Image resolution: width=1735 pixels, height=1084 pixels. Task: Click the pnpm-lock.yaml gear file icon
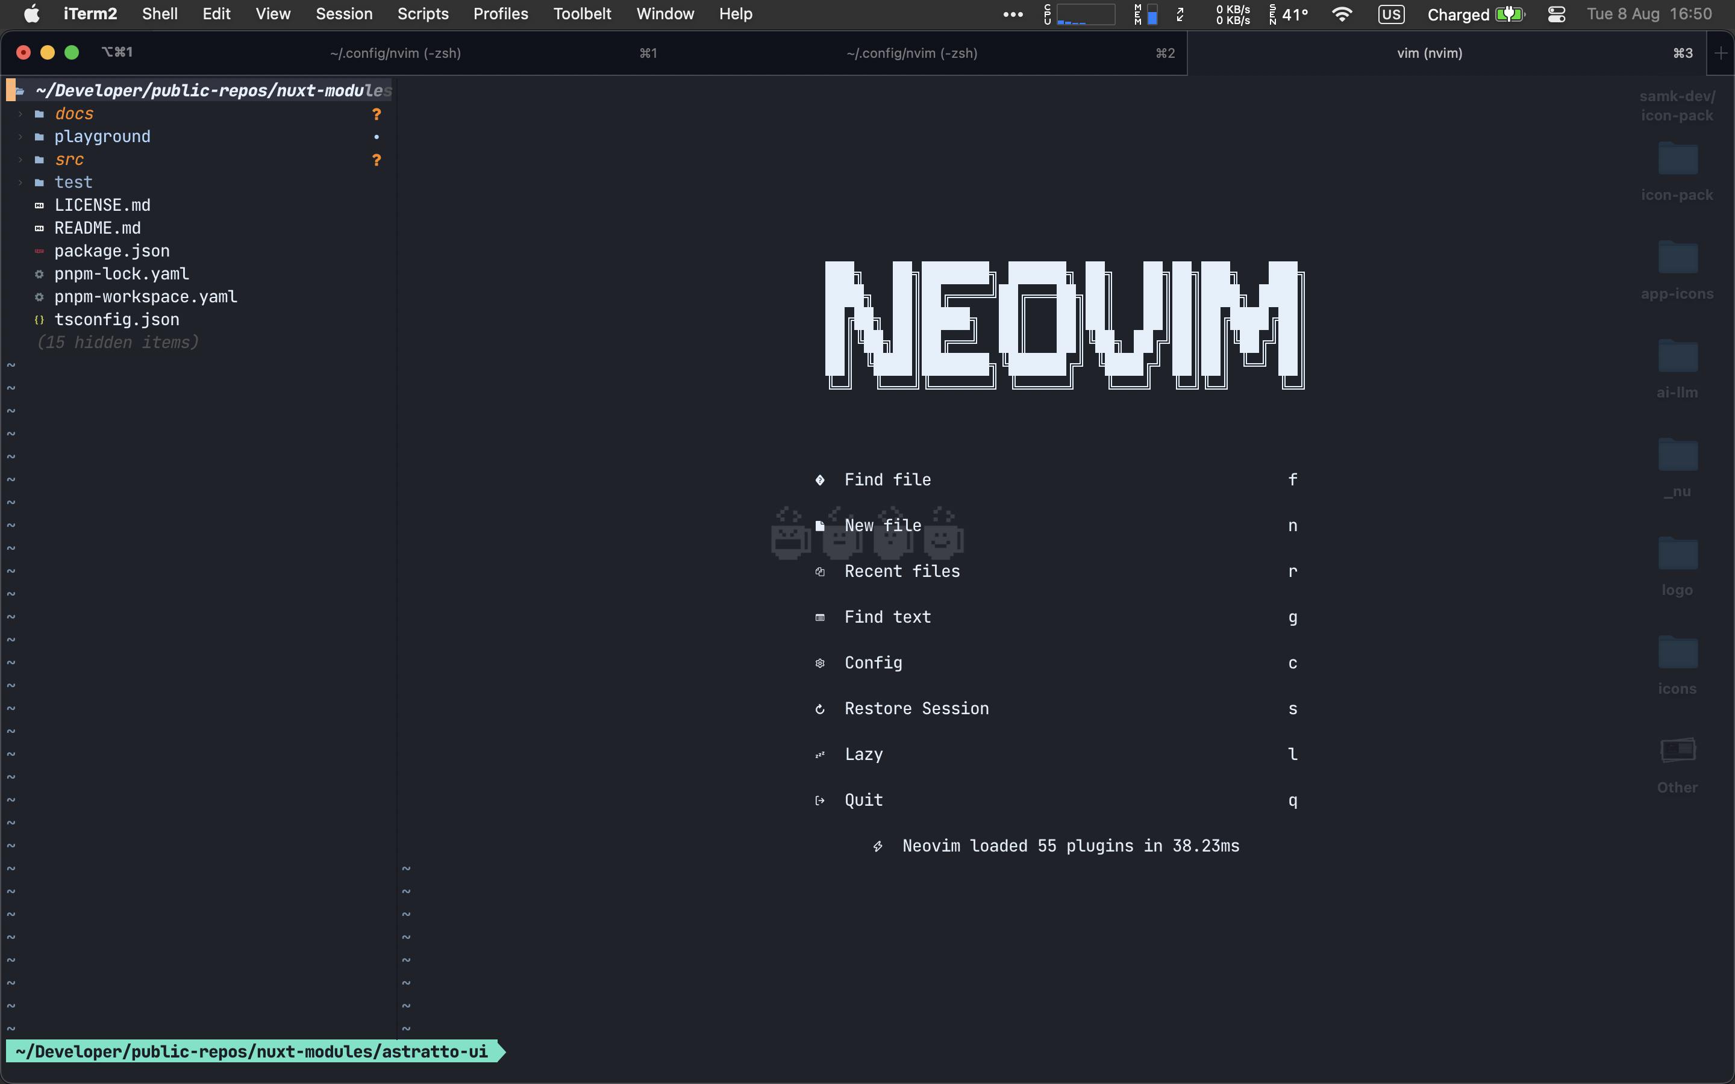(39, 274)
